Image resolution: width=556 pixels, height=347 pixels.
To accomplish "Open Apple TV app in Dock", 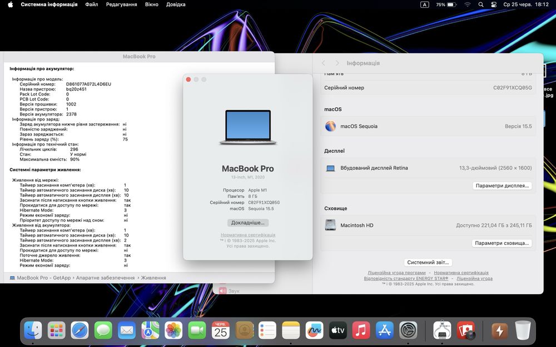I will point(337,331).
